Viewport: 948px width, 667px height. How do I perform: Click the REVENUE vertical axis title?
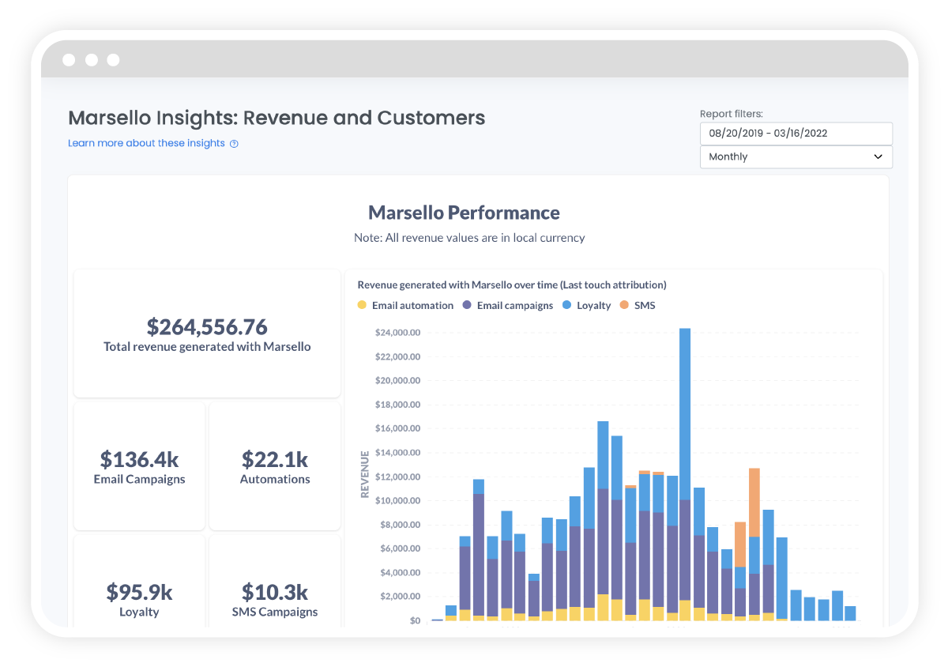[x=365, y=474]
